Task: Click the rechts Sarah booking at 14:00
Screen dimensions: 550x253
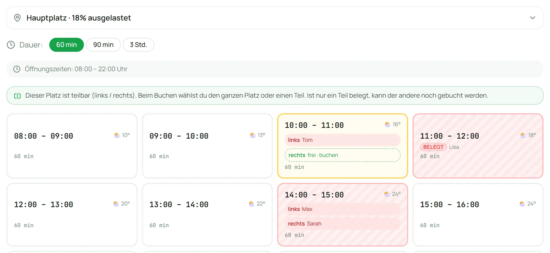Action: pos(342,224)
